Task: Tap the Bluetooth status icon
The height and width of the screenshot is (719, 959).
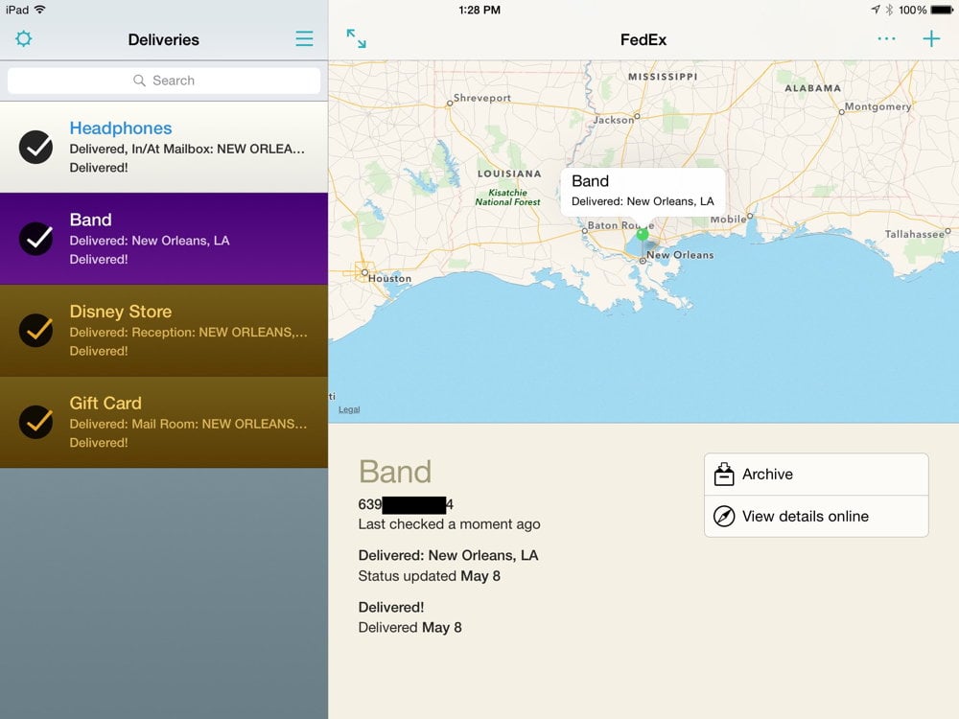Action: click(889, 10)
